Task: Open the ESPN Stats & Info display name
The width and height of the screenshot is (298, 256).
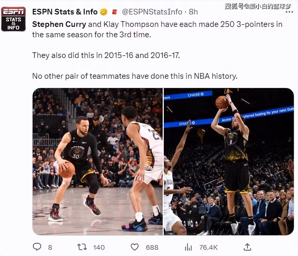Action: [x=65, y=12]
